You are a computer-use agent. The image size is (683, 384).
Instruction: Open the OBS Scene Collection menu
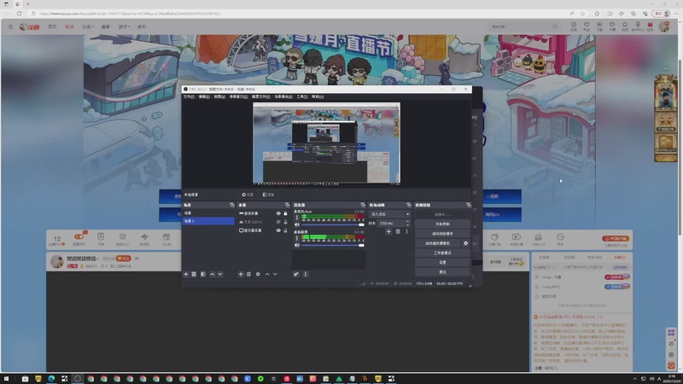click(x=283, y=96)
